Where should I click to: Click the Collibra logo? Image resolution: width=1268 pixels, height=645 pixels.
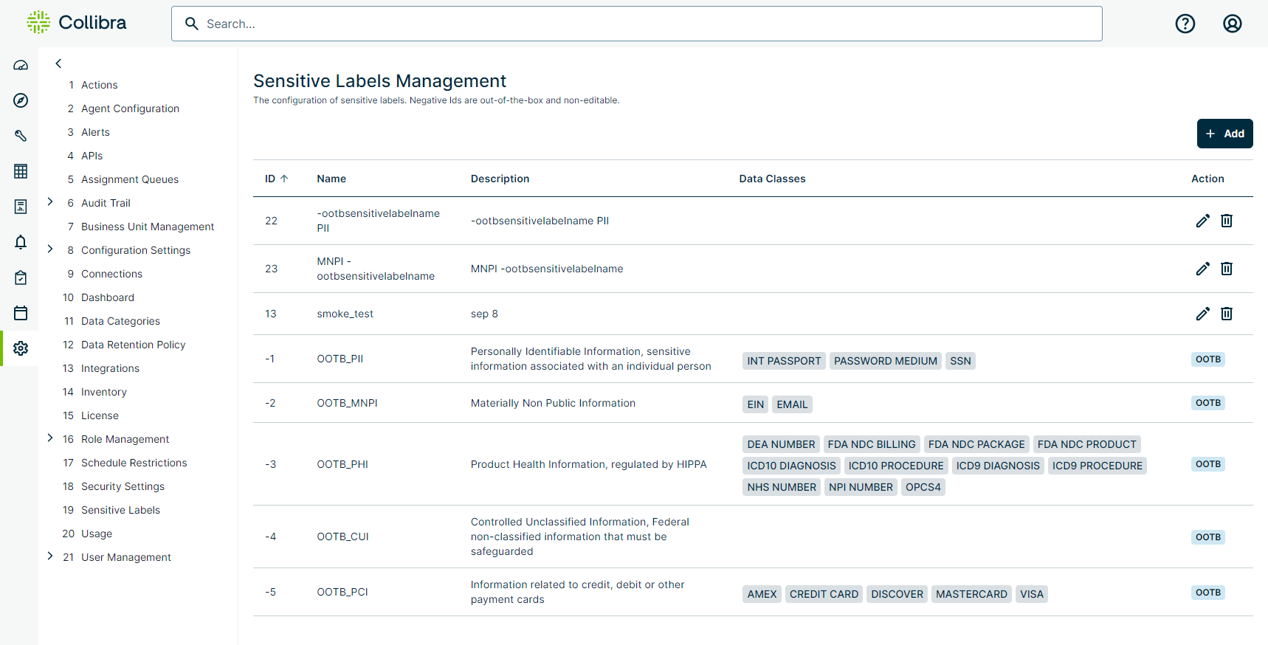tap(77, 23)
